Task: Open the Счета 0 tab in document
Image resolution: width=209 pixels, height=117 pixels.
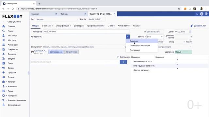Action: coord(111,26)
